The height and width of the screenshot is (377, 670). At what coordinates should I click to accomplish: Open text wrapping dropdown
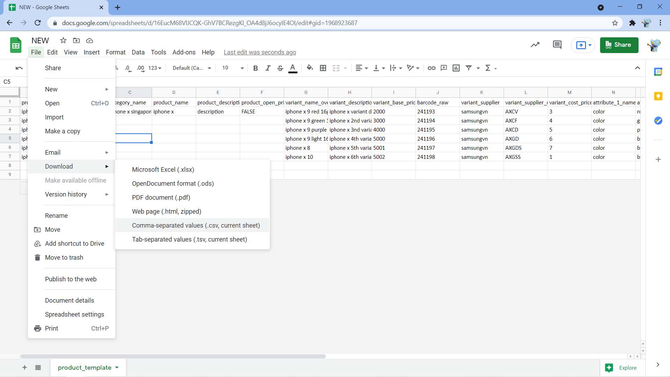(x=396, y=68)
